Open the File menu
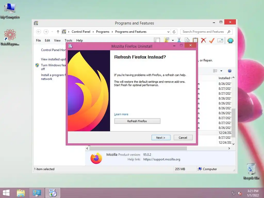Screen dimensions: 264x198 38,40
